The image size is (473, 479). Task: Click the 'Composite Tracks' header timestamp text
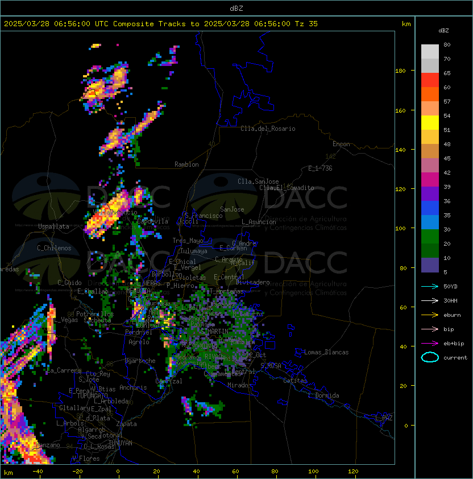[x=161, y=24]
